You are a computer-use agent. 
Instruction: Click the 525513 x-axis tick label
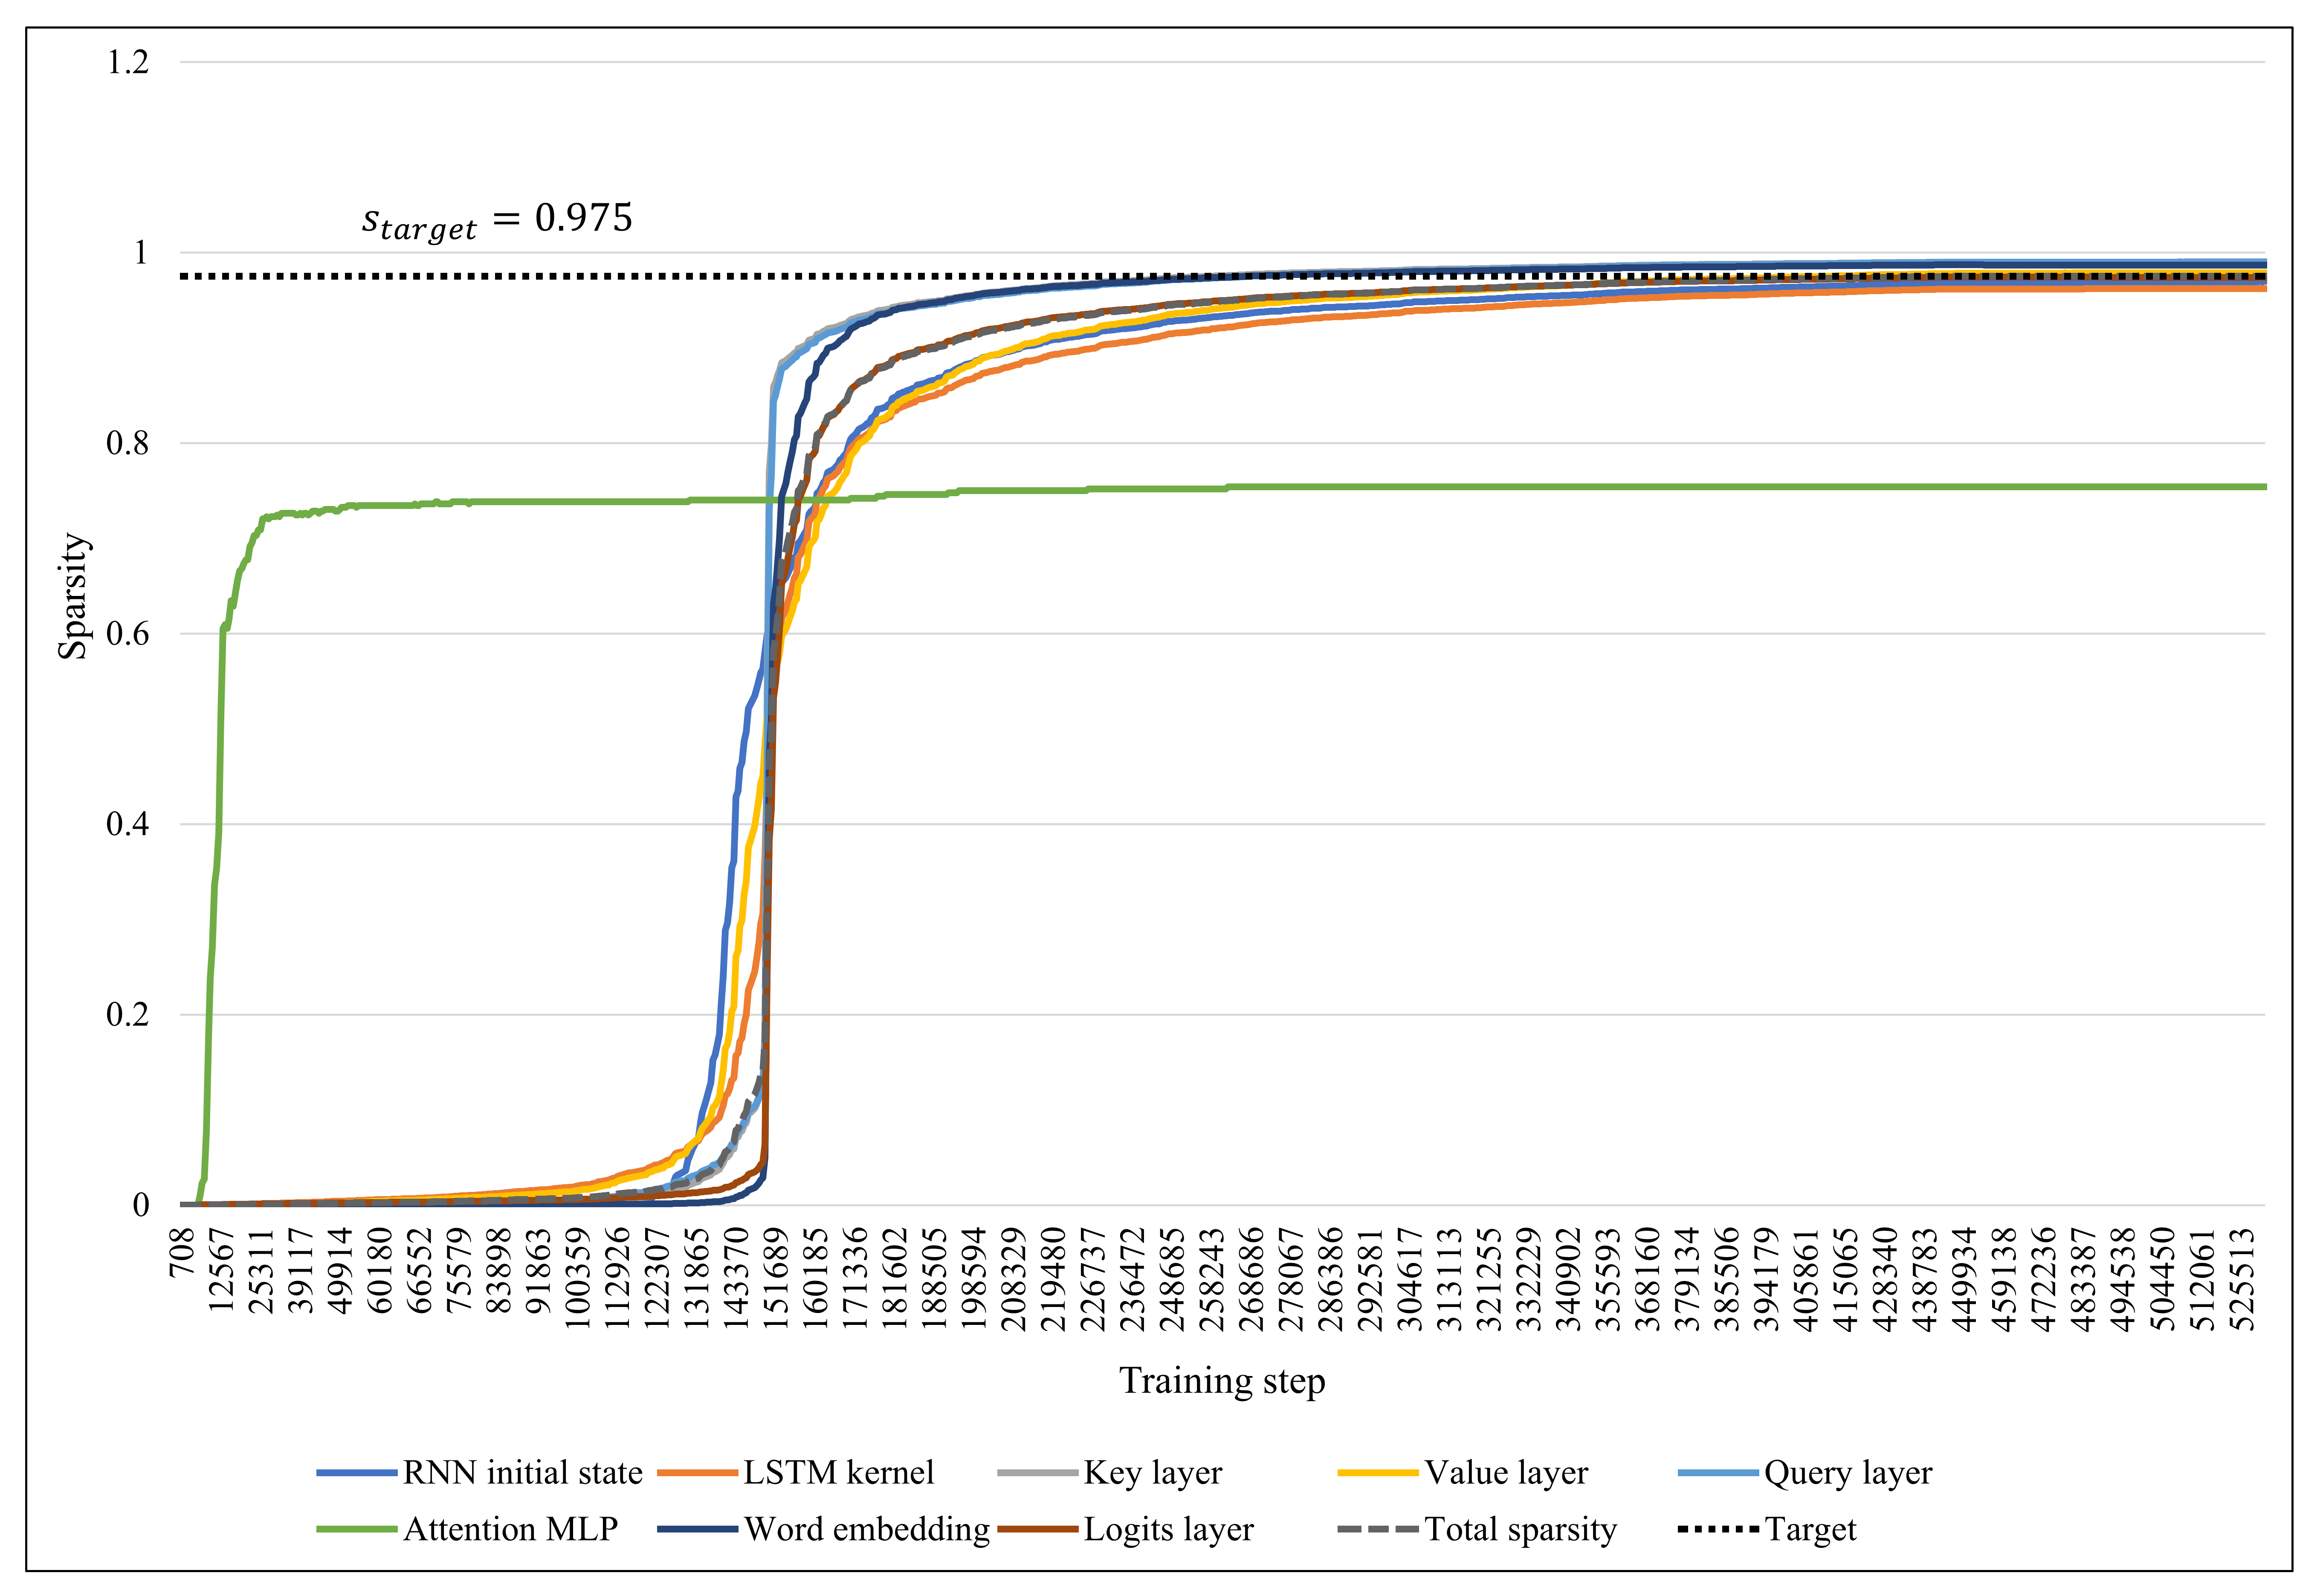(2243, 1280)
